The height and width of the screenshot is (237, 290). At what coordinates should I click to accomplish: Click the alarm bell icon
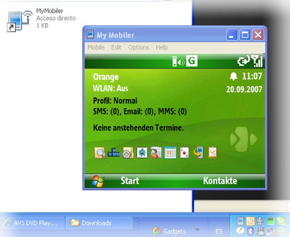click(x=233, y=76)
